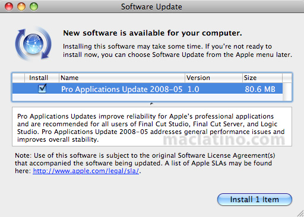This screenshot has width=304, height=217.
Task: Sort the list by Version column header
Action: click(214, 78)
